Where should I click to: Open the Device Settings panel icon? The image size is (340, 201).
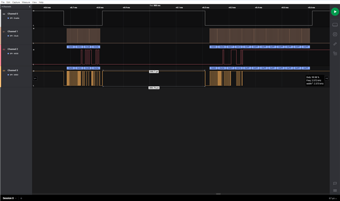pyautogui.click(x=335, y=25)
